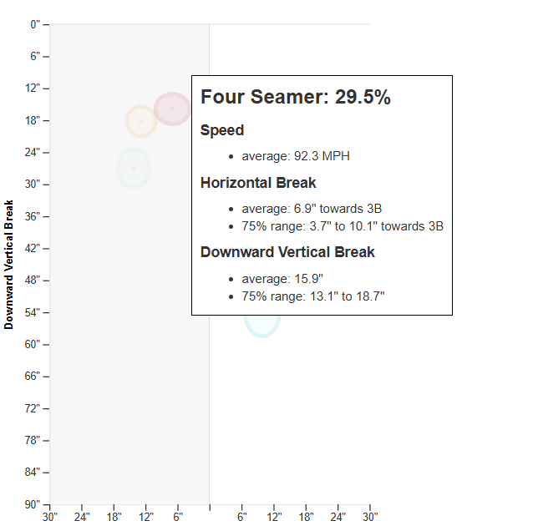
Task: Click the "Four Seamer: 29.5%" tooltip title
Action: pos(295,97)
